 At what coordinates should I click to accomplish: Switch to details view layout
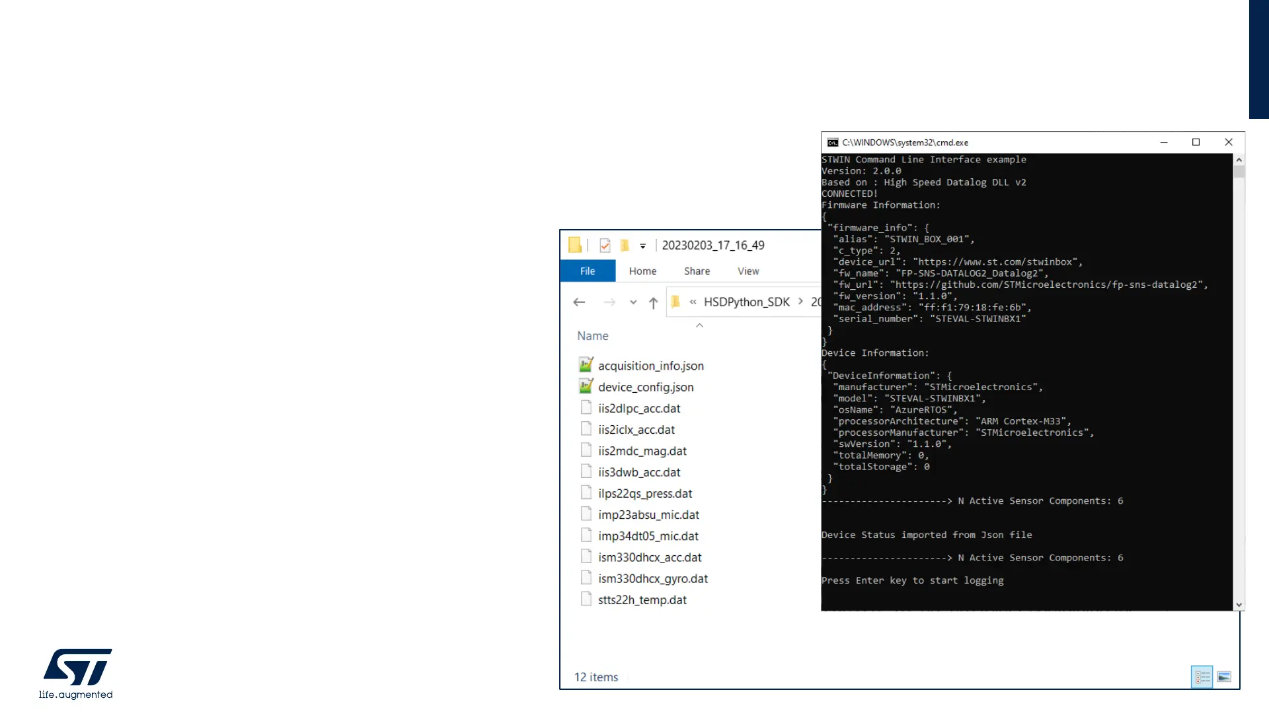pos(1202,677)
